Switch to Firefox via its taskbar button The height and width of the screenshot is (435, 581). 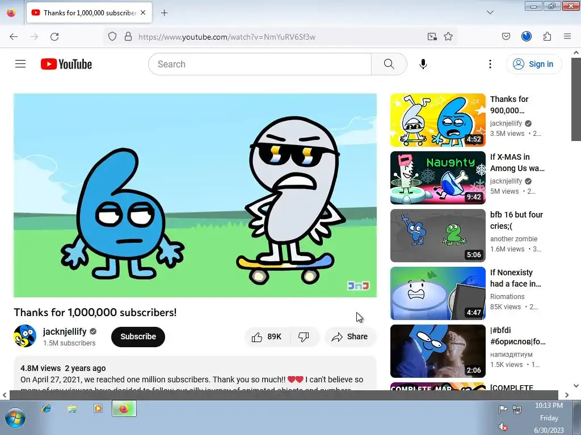[x=124, y=409]
